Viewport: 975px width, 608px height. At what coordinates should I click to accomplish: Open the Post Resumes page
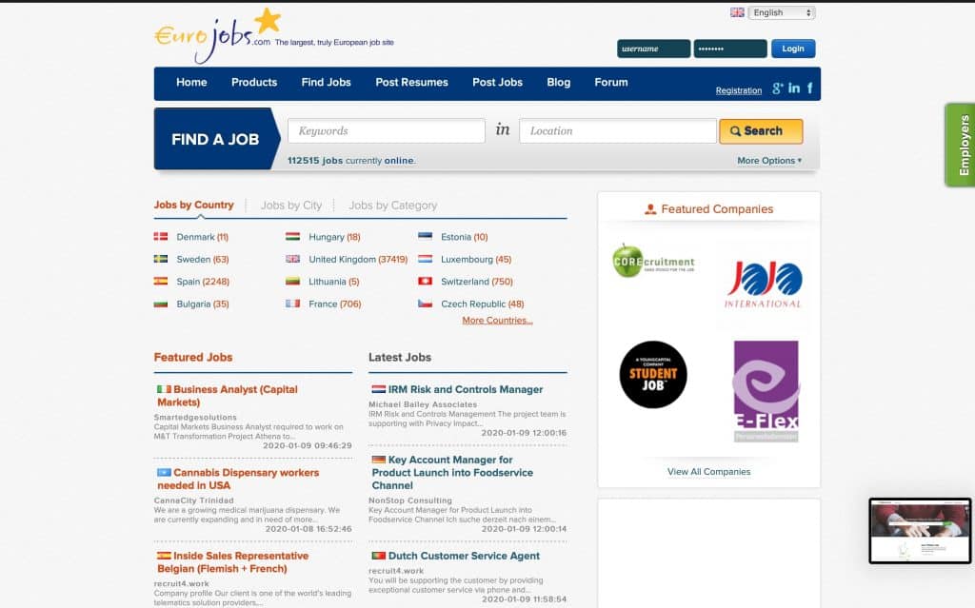411,83
